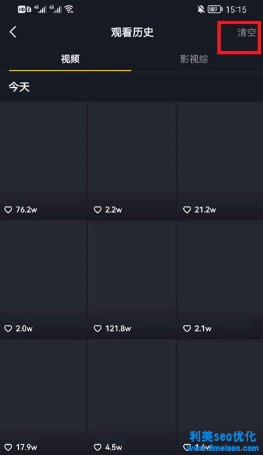
Task: Switch to the 影视综 tab
Action: click(194, 59)
